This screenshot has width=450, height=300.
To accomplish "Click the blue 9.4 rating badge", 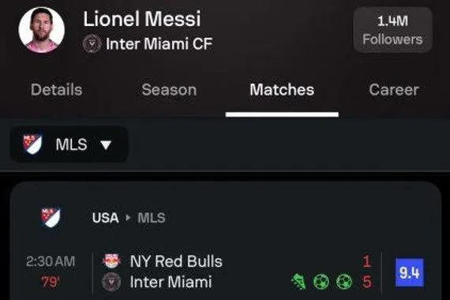I will (410, 272).
